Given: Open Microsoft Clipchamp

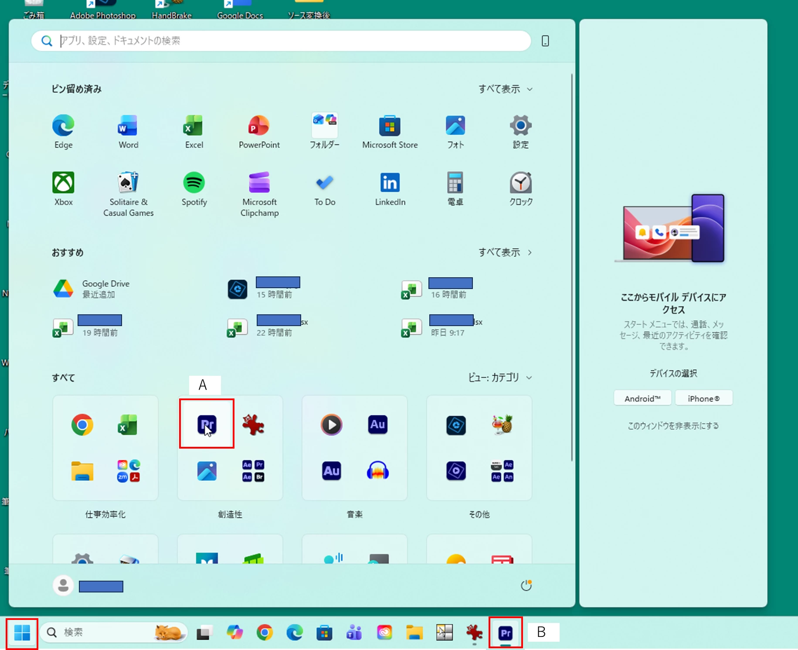Looking at the screenshot, I should click(259, 194).
